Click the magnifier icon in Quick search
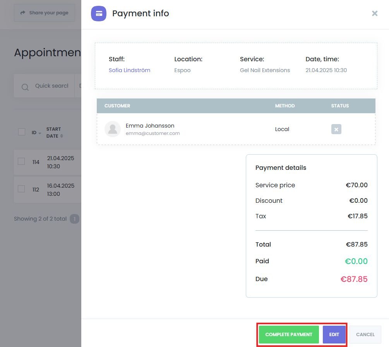The image size is (389, 347). point(25,87)
